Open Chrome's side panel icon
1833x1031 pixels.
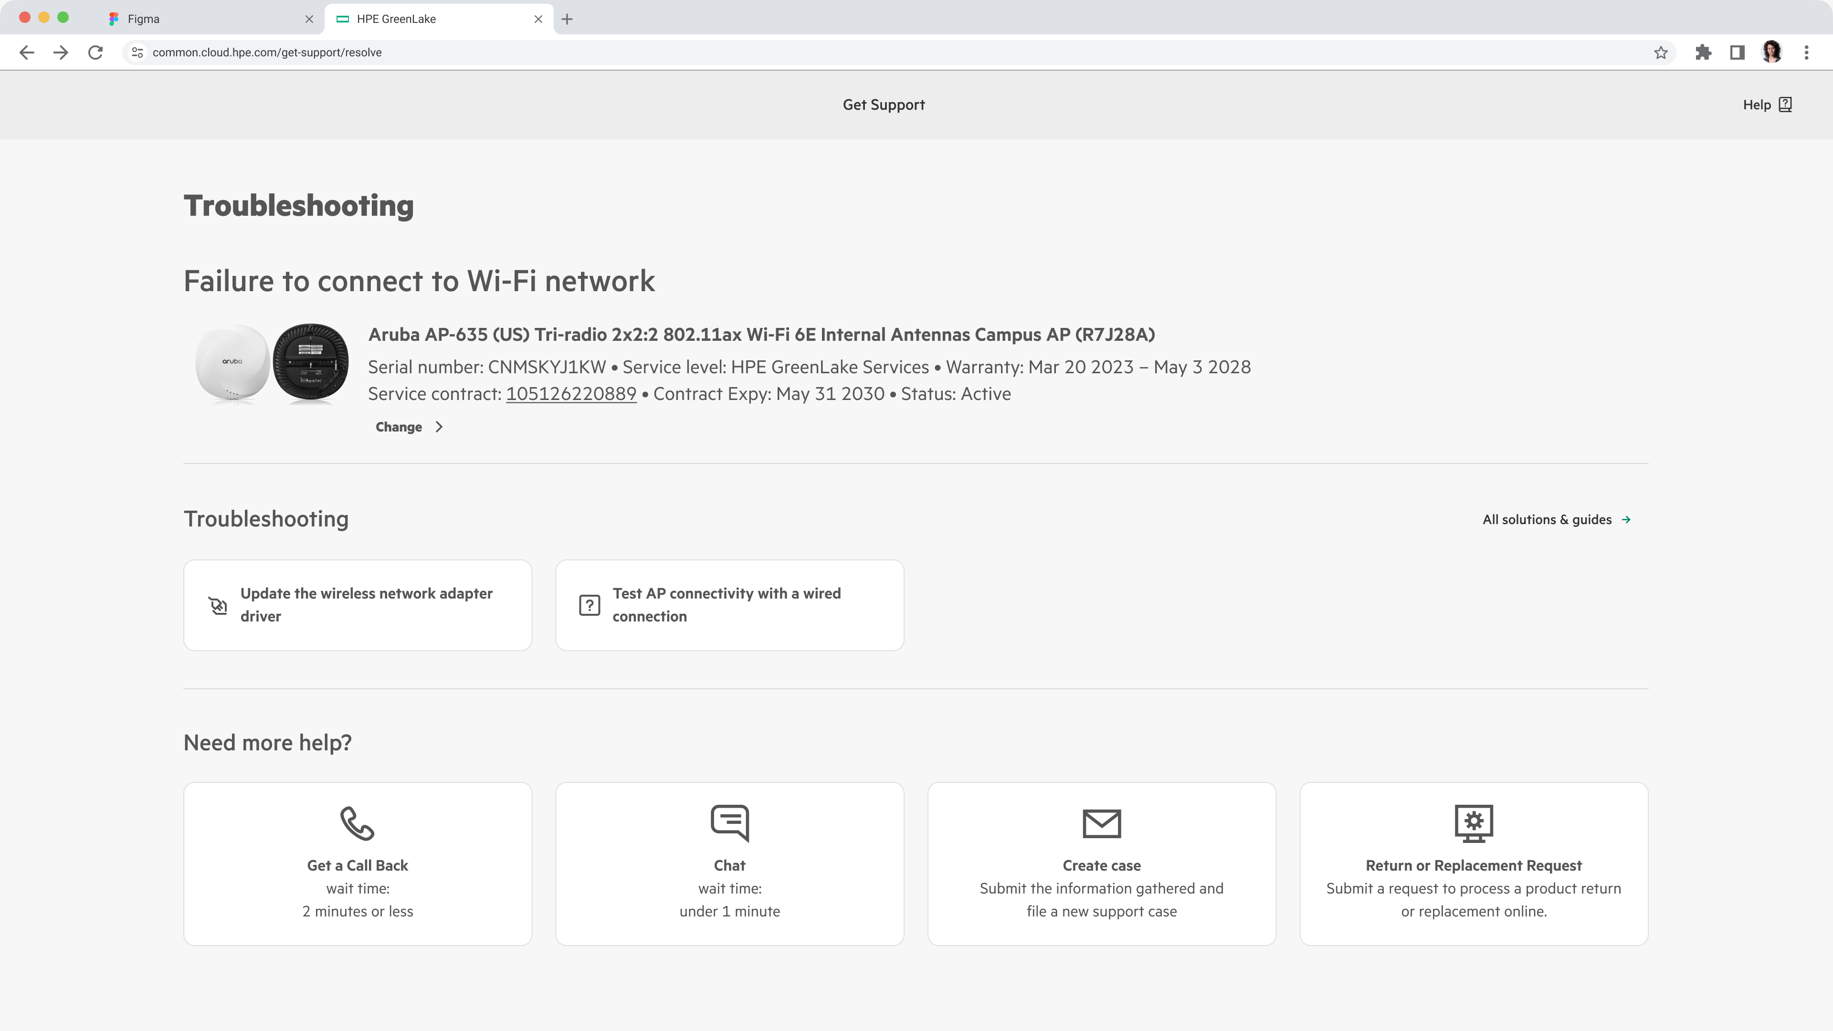tap(1736, 52)
